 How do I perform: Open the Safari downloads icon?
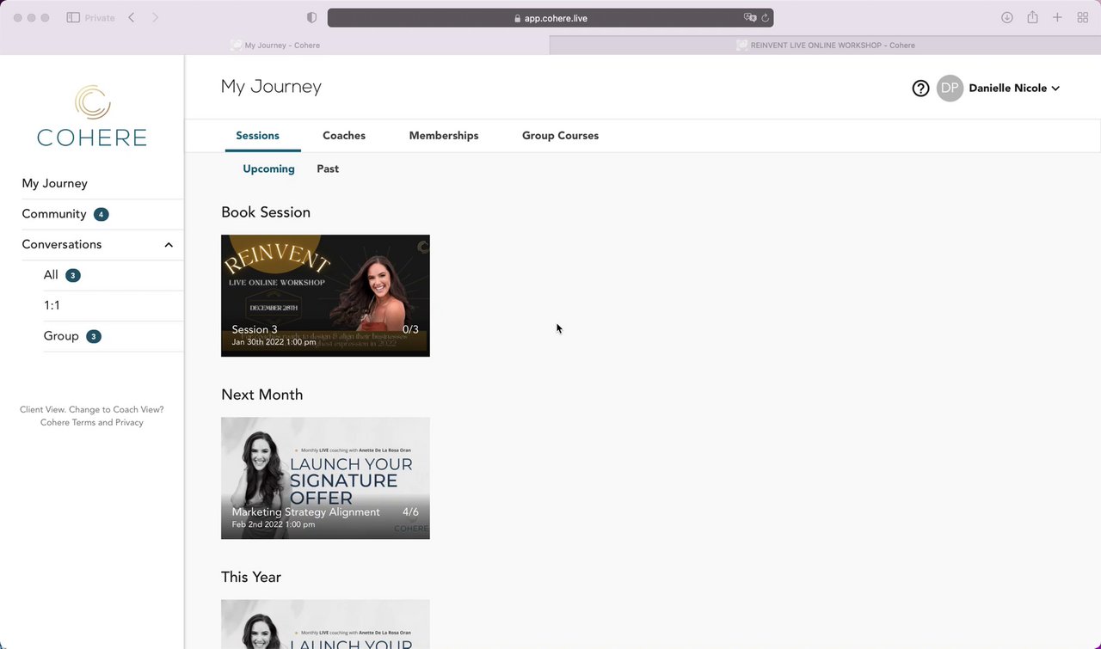pyautogui.click(x=1007, y=17)
